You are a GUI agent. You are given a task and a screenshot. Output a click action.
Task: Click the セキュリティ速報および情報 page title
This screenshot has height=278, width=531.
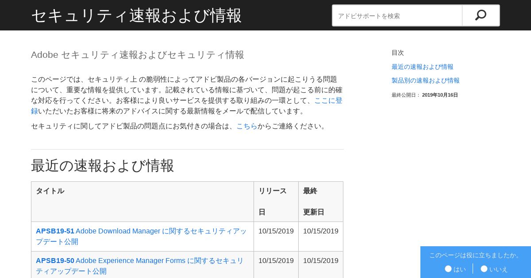(137, 15)
